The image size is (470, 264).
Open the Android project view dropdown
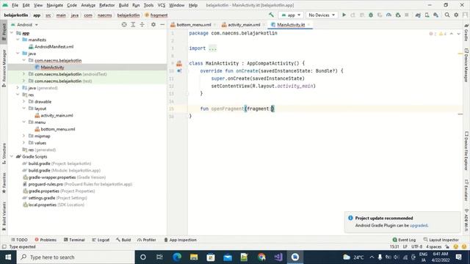click(25, 24)
